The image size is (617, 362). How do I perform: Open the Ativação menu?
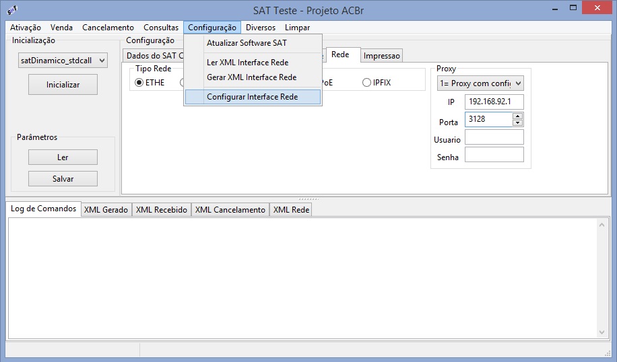pyautogui.click(x=26, y=28)
